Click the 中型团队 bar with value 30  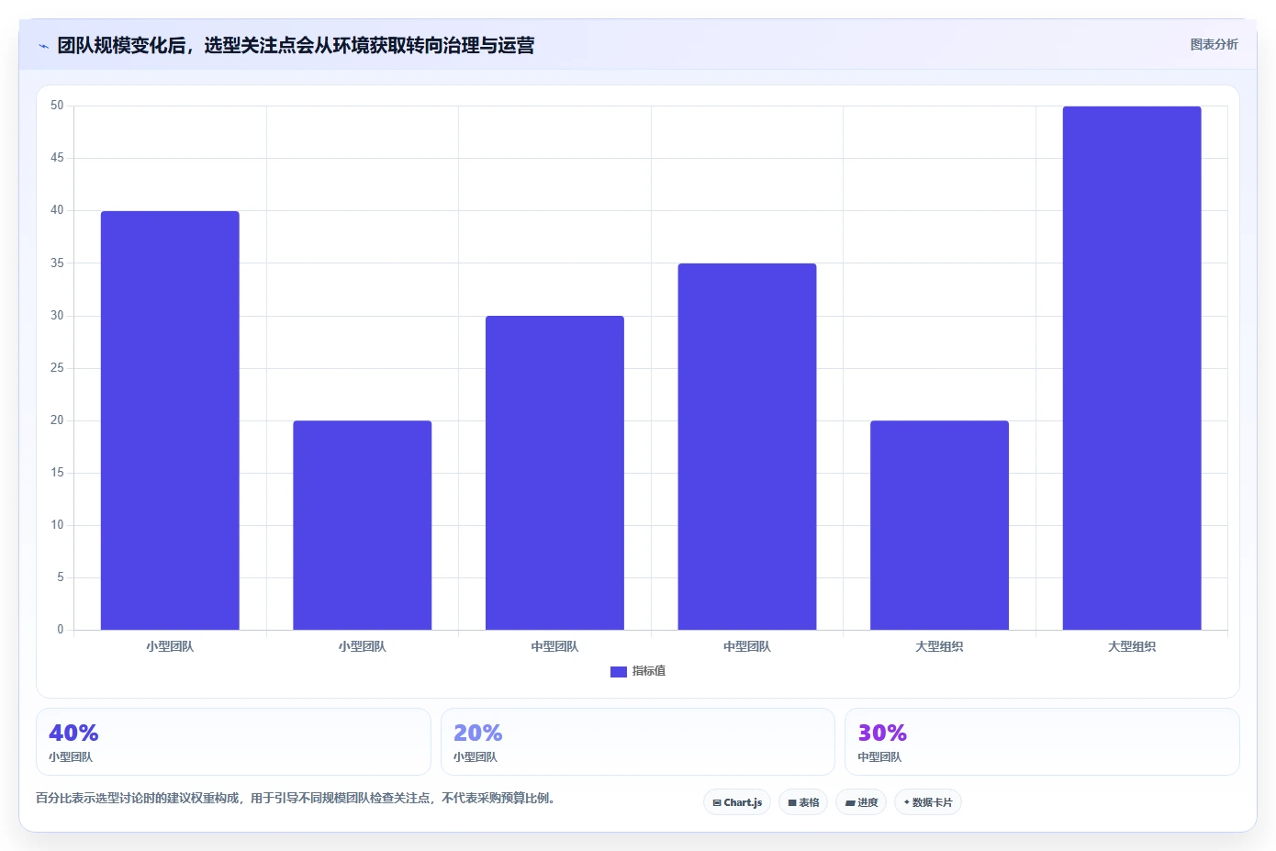point(554,473)
